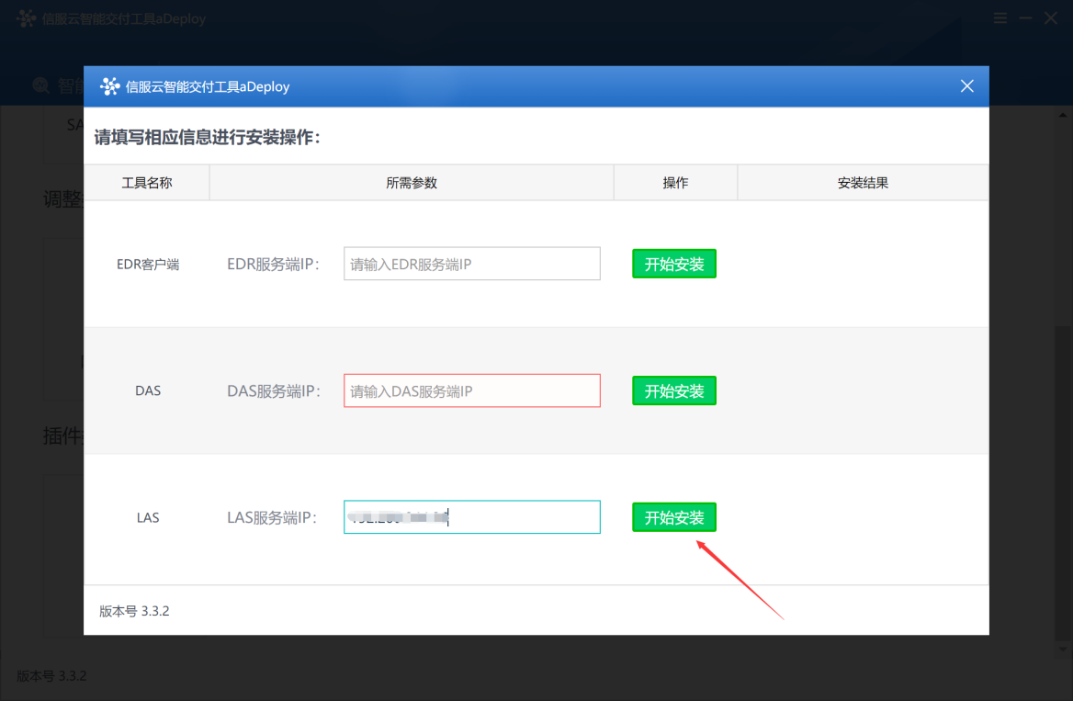Select the DAS tool name cell
Image resolution: width=1073 pixels, height=701 pixels.
[x=148, y=390]
